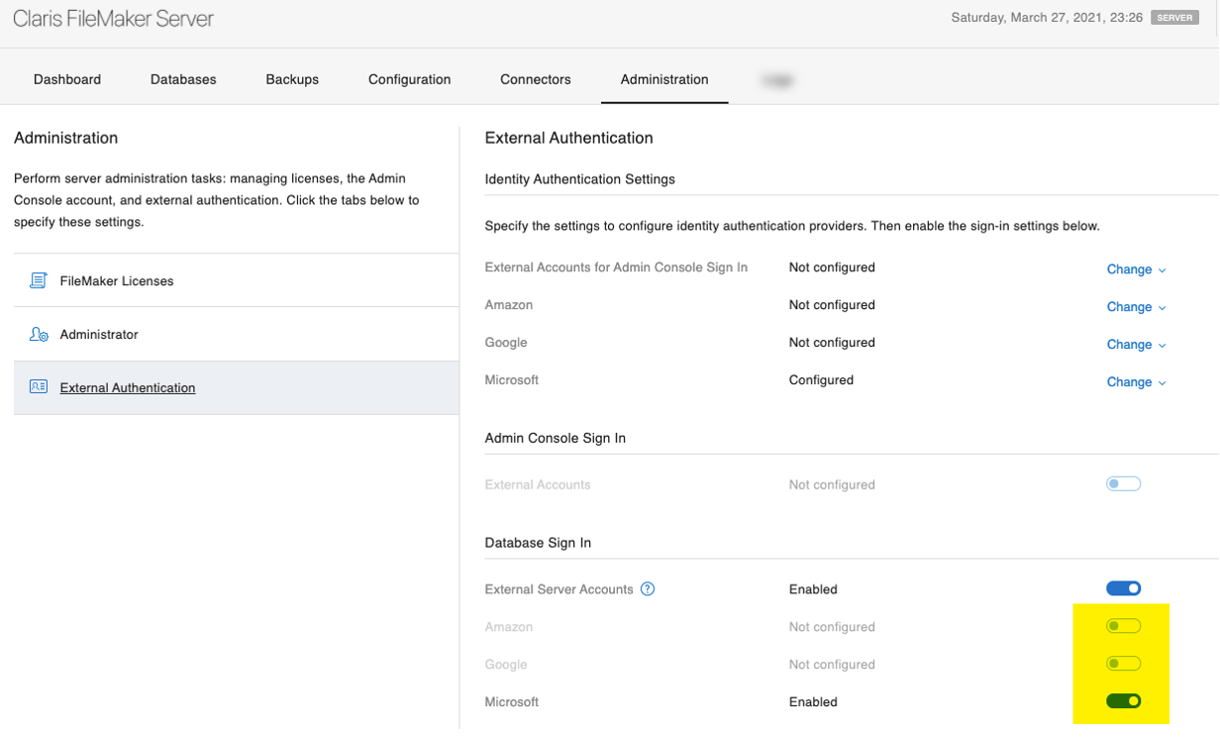The width and height of the screenshot is (1220, 737).
Task: Switch to the Databases tab
Action: pos(183,79)
